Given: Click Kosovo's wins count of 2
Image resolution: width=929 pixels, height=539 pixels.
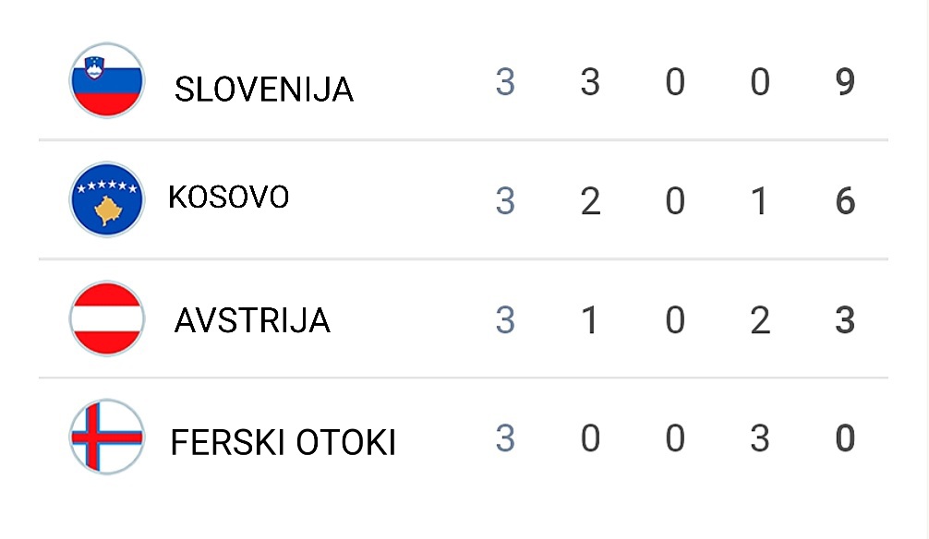Looking at the screenshot, I should point(590,201).
